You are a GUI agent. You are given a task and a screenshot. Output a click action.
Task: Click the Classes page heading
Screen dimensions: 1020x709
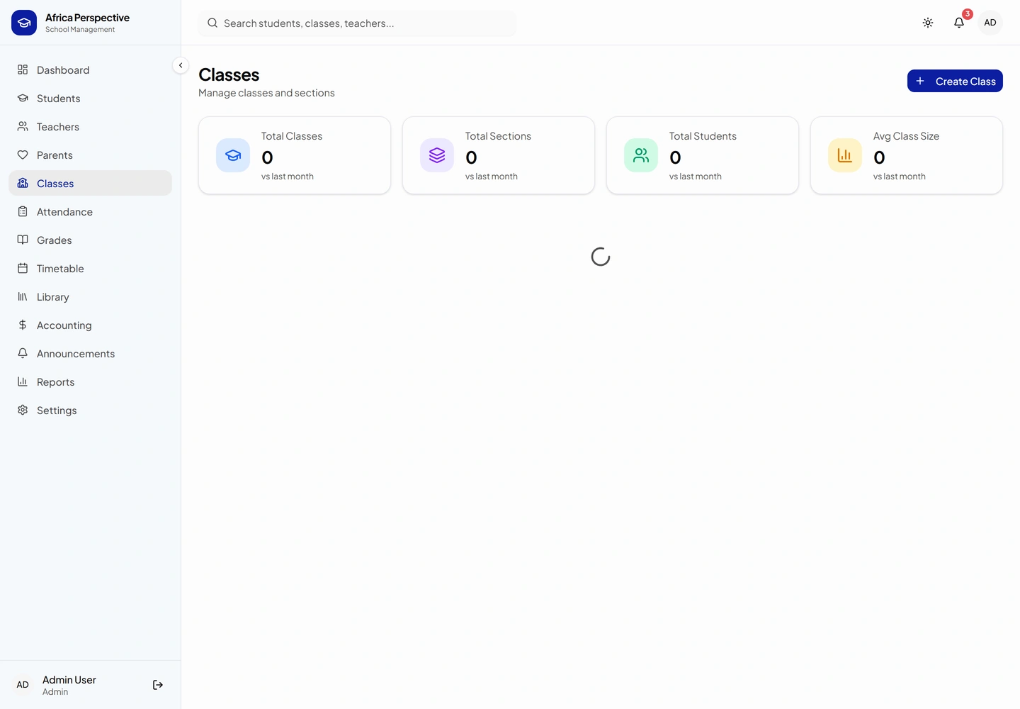click(x=229, y=74)
